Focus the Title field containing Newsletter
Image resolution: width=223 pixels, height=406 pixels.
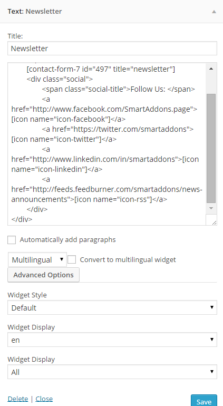coord(112,49)
